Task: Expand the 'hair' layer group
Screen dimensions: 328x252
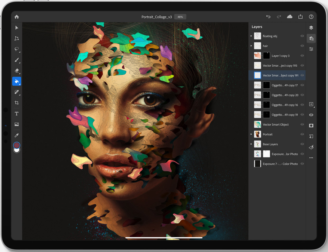Action: tap(251, 46)
